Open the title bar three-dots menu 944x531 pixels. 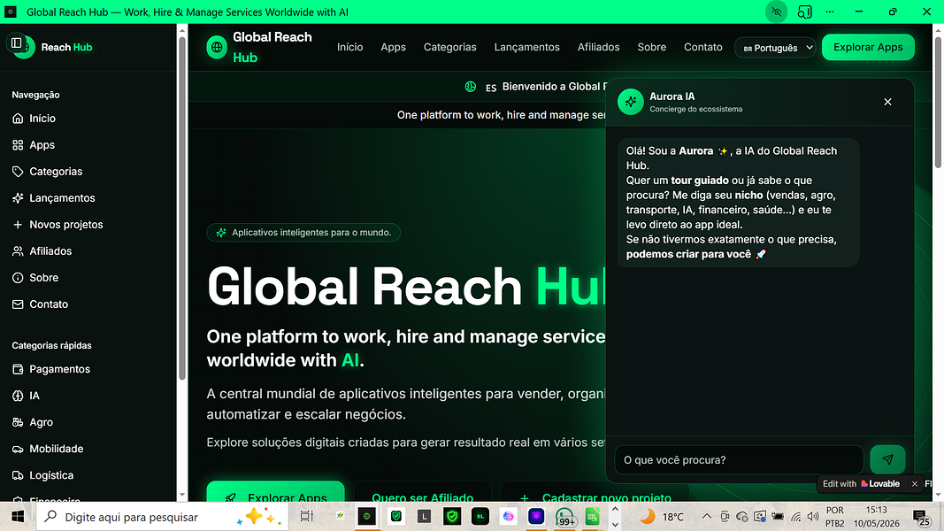(830, 12)
